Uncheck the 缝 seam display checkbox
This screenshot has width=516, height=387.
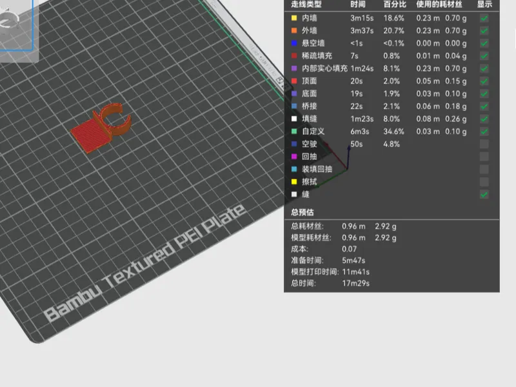pyautogui.click(x=484, y=195)
